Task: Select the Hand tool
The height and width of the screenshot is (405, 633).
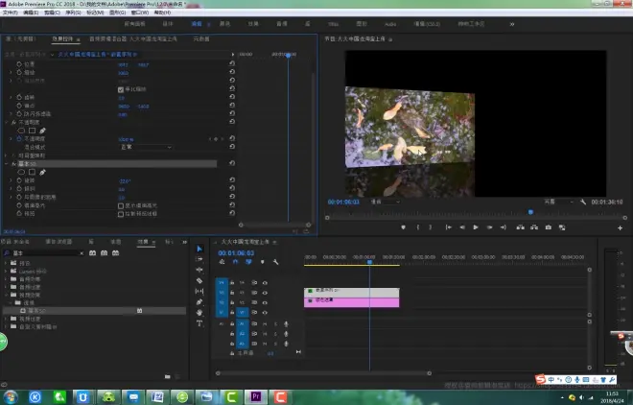Action: coord(199,313)
